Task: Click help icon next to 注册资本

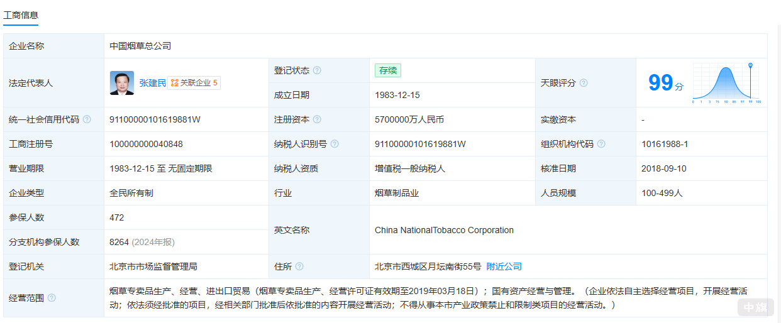Action: pos(317,119)
